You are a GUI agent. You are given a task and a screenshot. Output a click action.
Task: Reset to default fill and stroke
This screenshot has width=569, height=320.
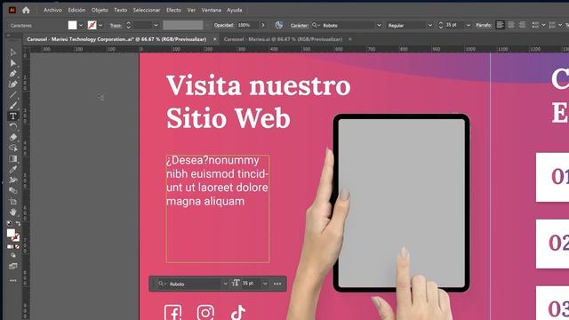(10, 223)
